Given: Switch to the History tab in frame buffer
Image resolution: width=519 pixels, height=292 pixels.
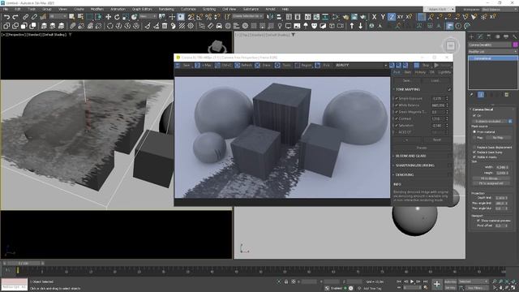Looking at the screenshot, I should click(x=420, y=72).
